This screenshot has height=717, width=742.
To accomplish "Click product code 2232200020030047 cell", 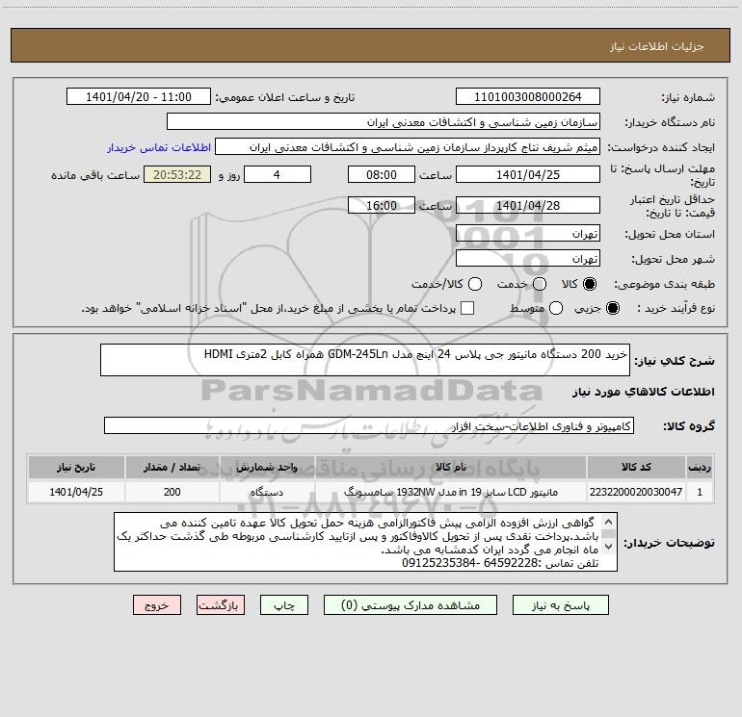I will coord(636,492).
